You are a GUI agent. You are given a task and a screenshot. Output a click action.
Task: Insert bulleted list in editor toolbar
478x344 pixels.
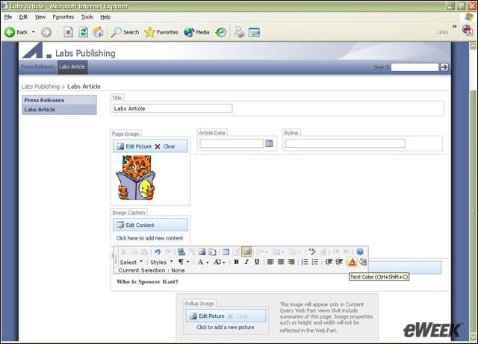click(315, 262)
